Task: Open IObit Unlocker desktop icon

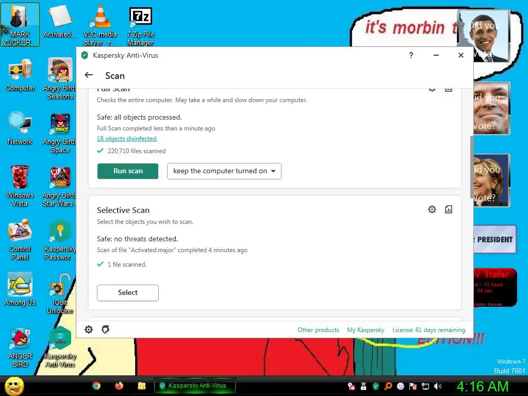Action: pyautogui.click(x=60, y=294)
